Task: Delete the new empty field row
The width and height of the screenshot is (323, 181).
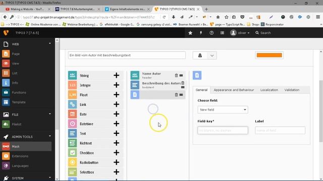Action: pos(176,95)
